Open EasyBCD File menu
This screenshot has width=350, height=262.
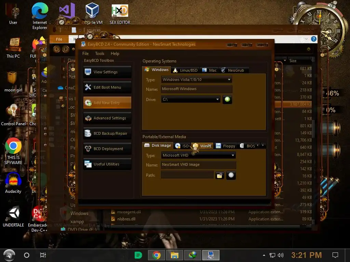click(85, 54)
